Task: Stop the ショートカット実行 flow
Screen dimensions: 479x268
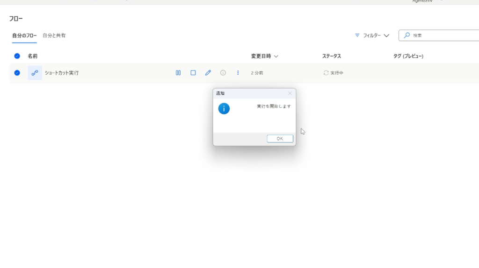Action: click(x=193, y=73)
